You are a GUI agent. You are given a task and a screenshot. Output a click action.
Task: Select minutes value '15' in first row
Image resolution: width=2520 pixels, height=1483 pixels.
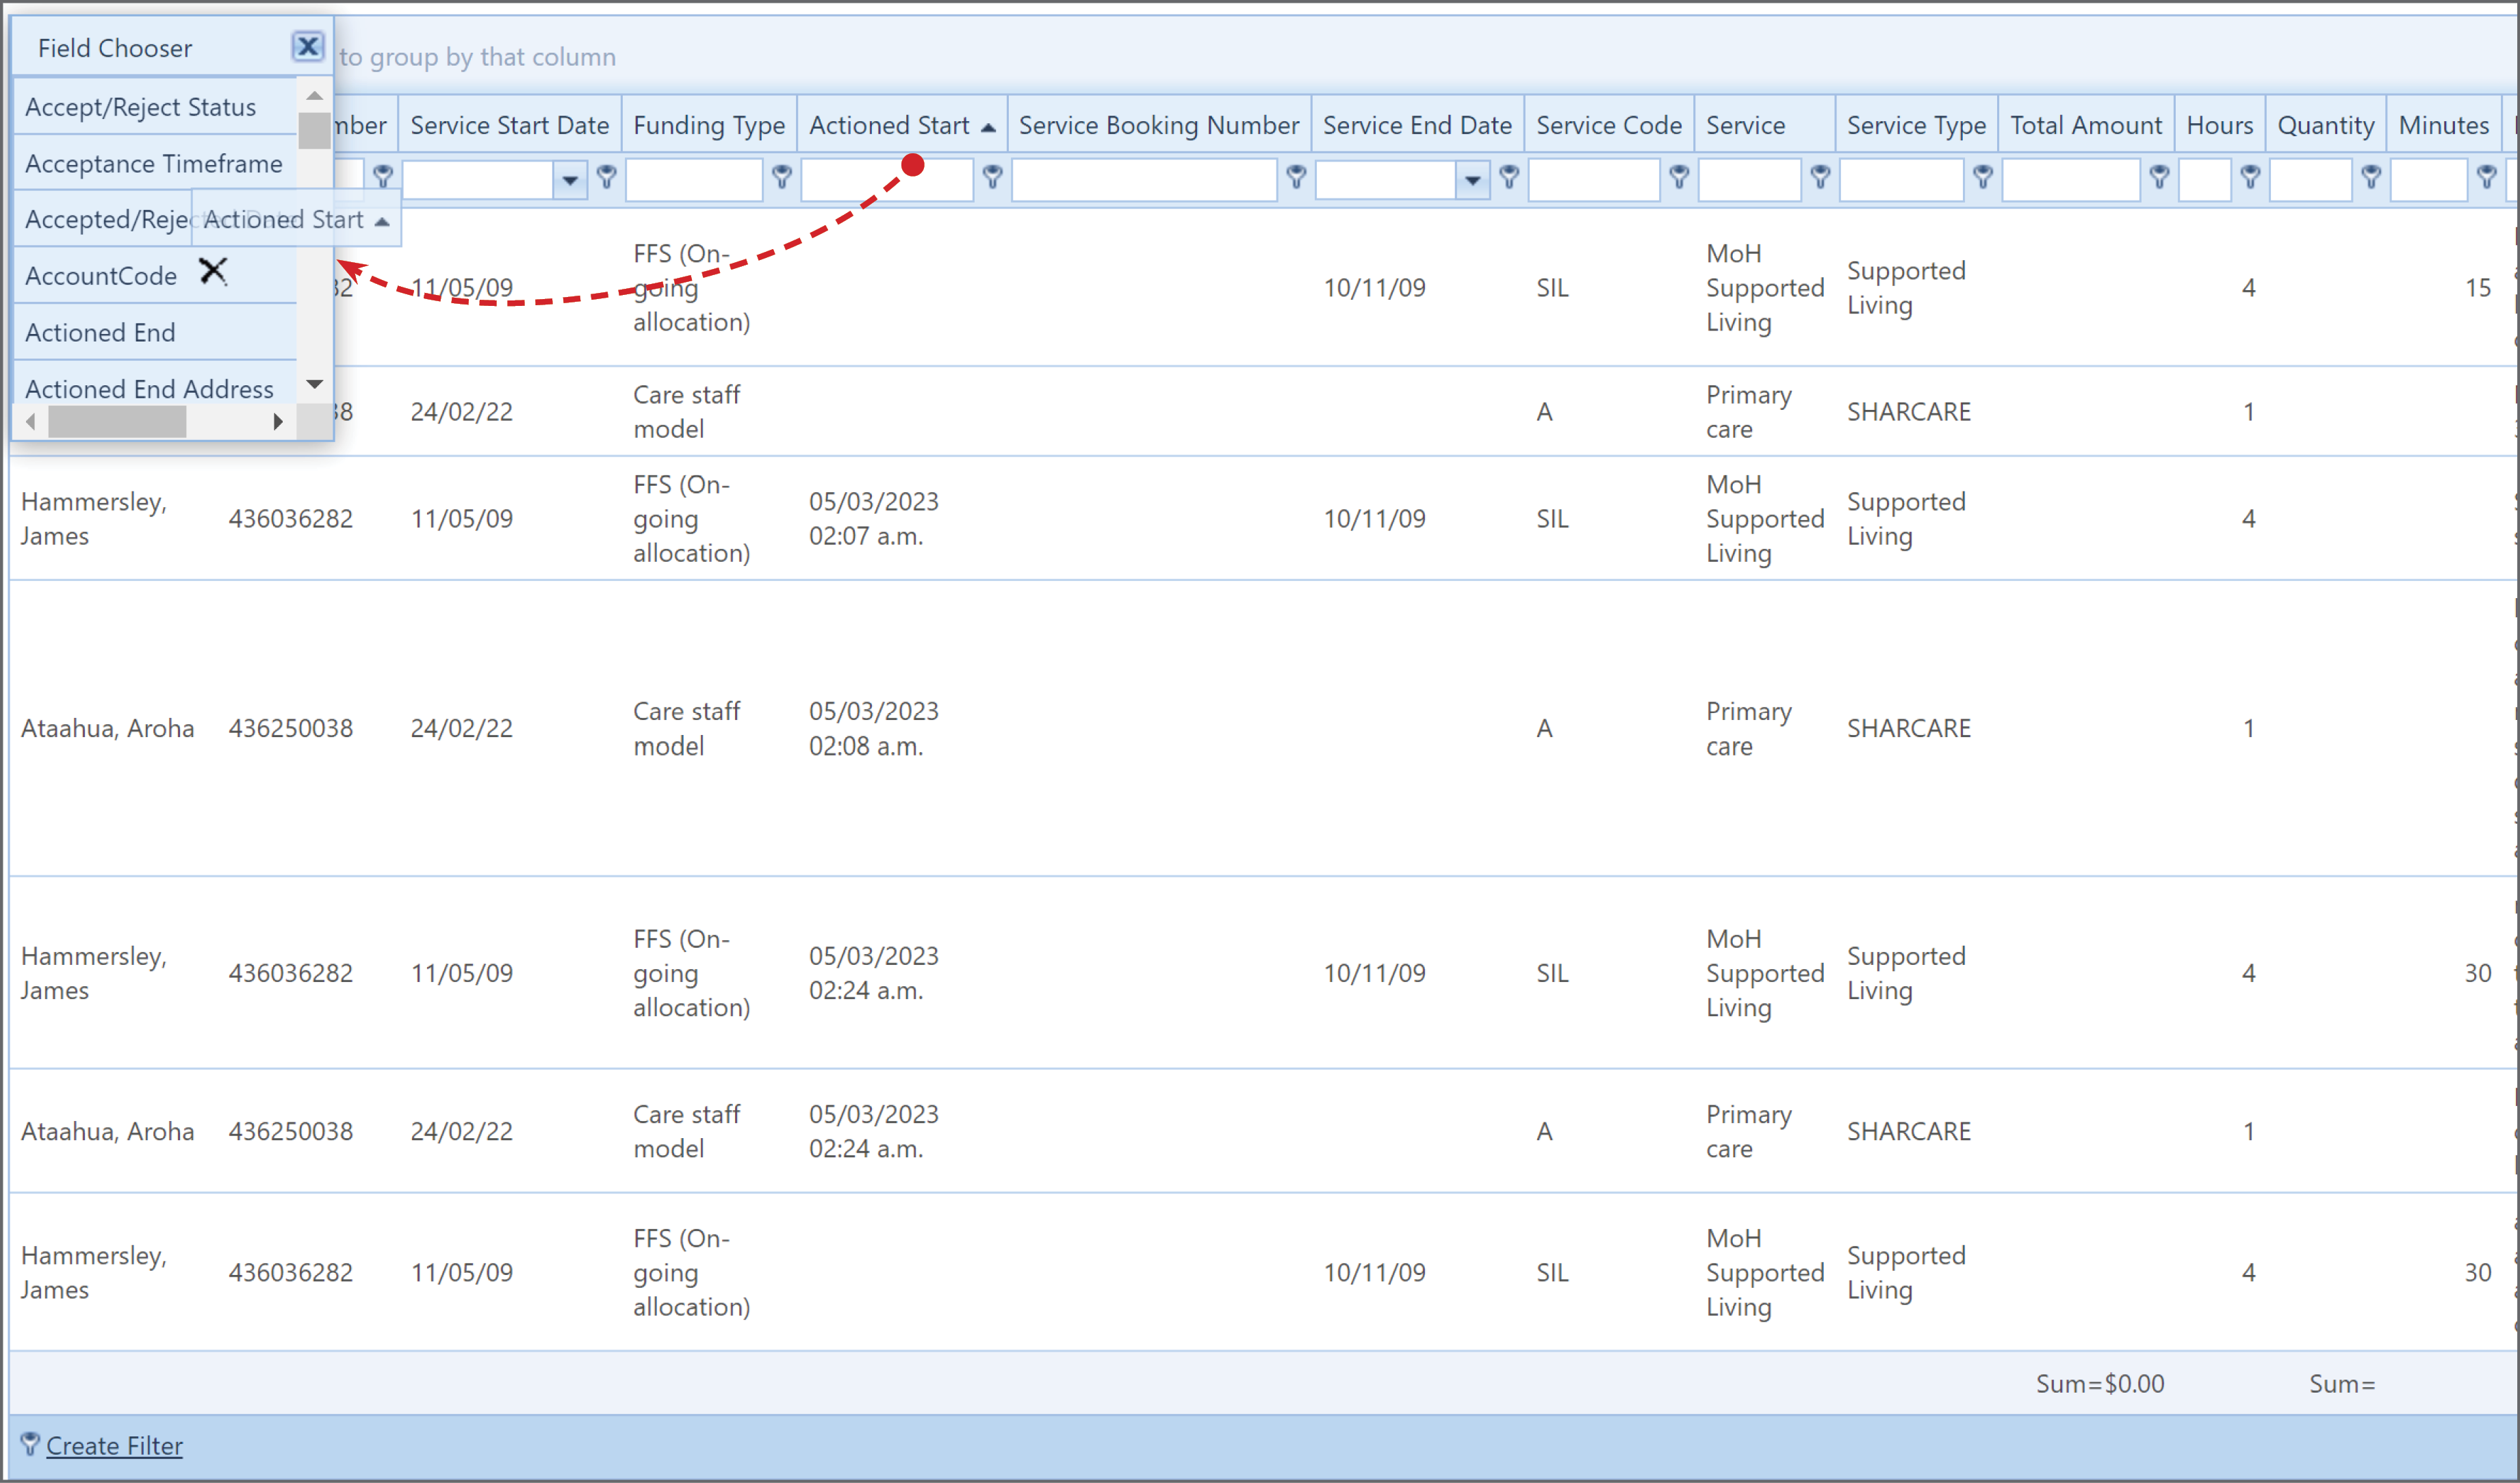pyautogui.click(x=2477, y=288)
